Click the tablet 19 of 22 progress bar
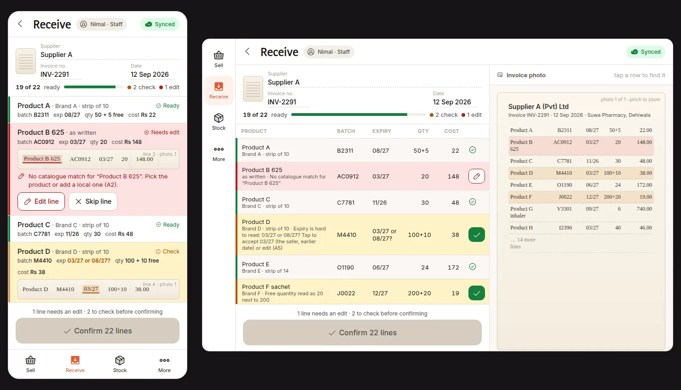The width and height of the screenshot is (681, 390). tap(359, 115)
